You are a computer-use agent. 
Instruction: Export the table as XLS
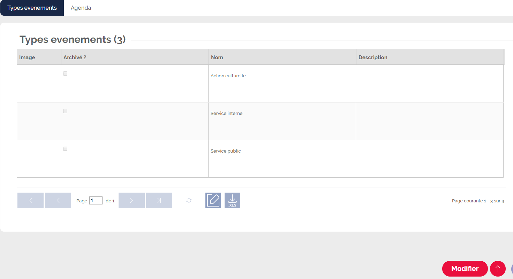(232, 200)
